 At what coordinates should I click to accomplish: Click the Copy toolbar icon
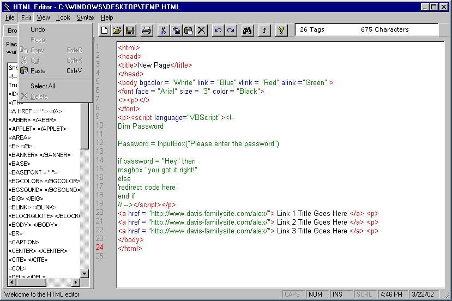(x=176, y=31)
